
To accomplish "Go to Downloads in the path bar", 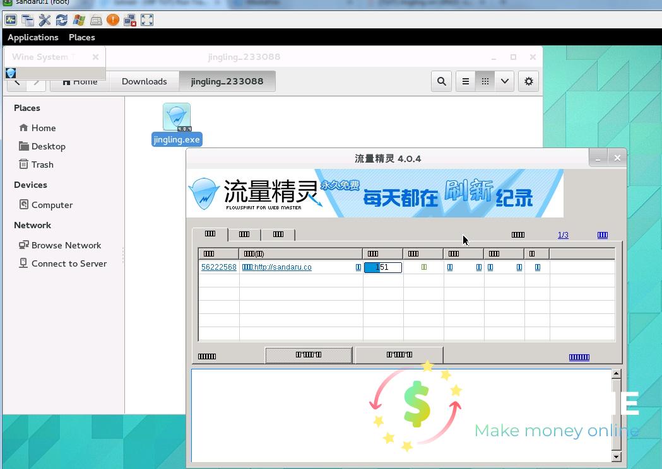I will 145,81.
